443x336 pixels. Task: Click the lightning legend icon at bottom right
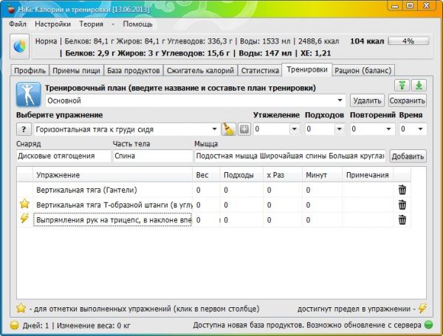[422, 308]
